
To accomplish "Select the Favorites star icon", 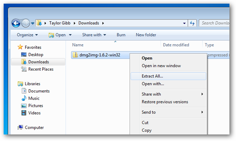I will (20, 47).
